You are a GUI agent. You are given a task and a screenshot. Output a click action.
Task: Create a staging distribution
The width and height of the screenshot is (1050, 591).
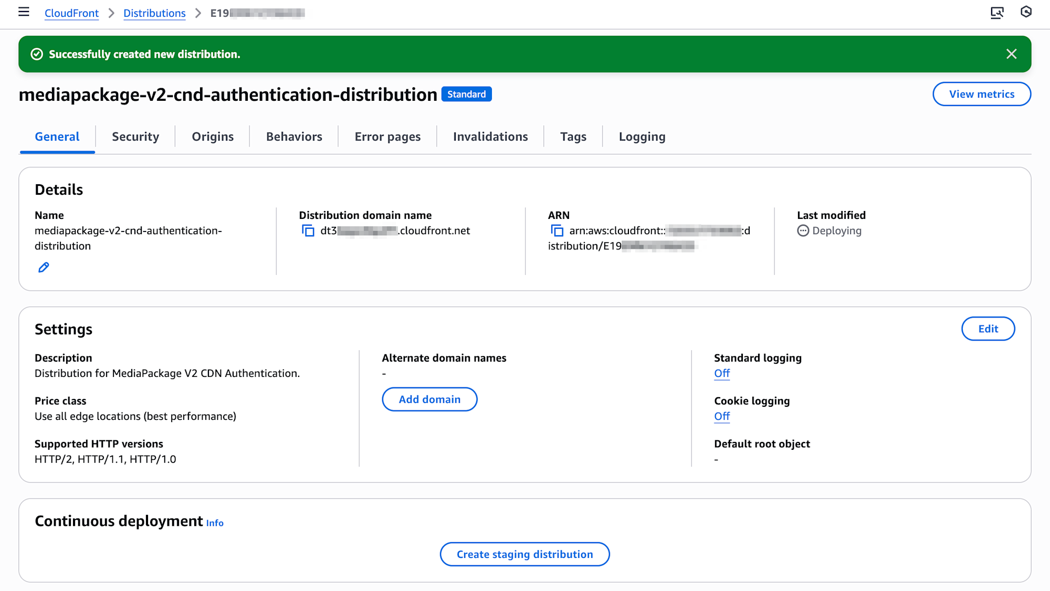[x=524, y=554]
